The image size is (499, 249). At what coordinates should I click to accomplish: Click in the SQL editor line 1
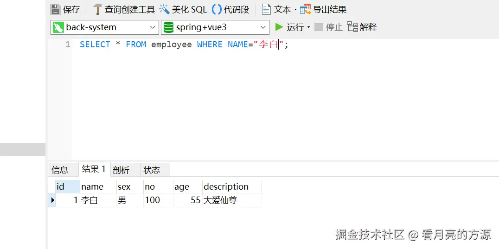pyautogui.click(x=184, y=45)
